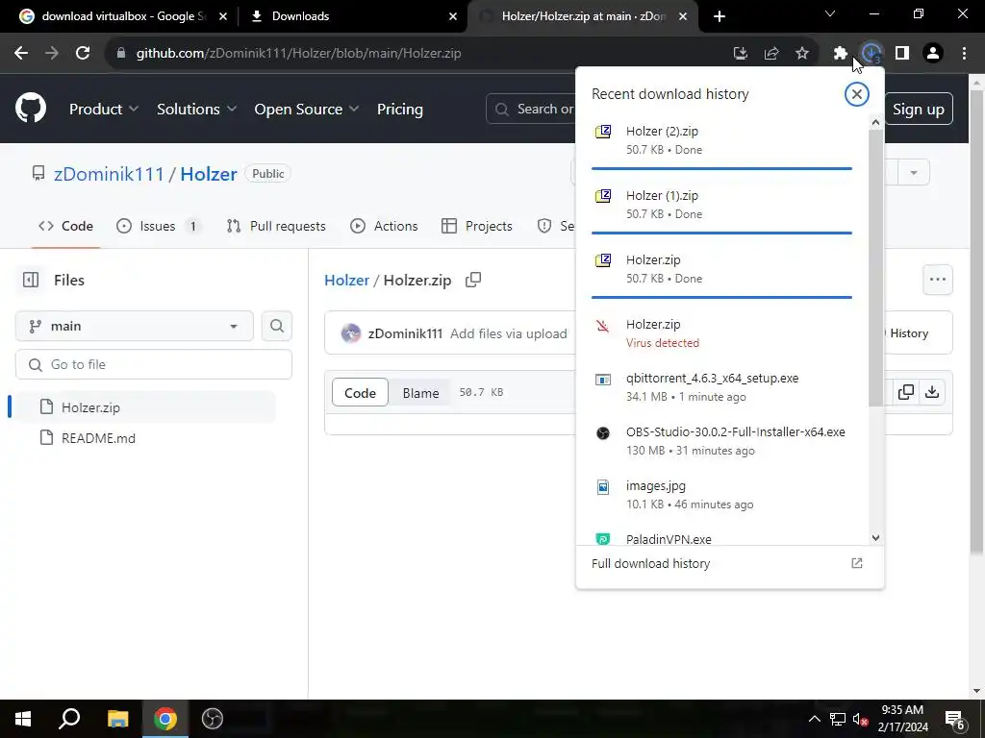Open the Pricing link
This screenshot has height=738, width=985.
click(x=399, y=109)
